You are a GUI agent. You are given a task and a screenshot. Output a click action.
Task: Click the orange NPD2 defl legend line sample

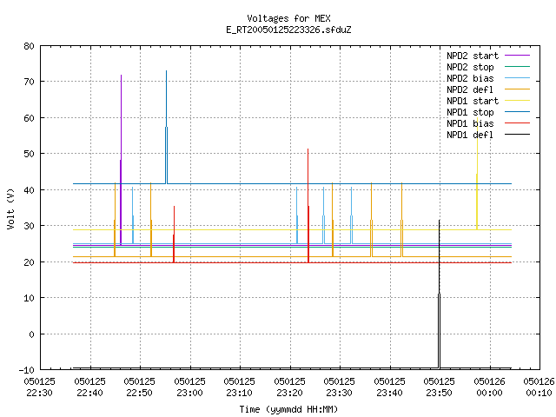click(x=518, y=89)
